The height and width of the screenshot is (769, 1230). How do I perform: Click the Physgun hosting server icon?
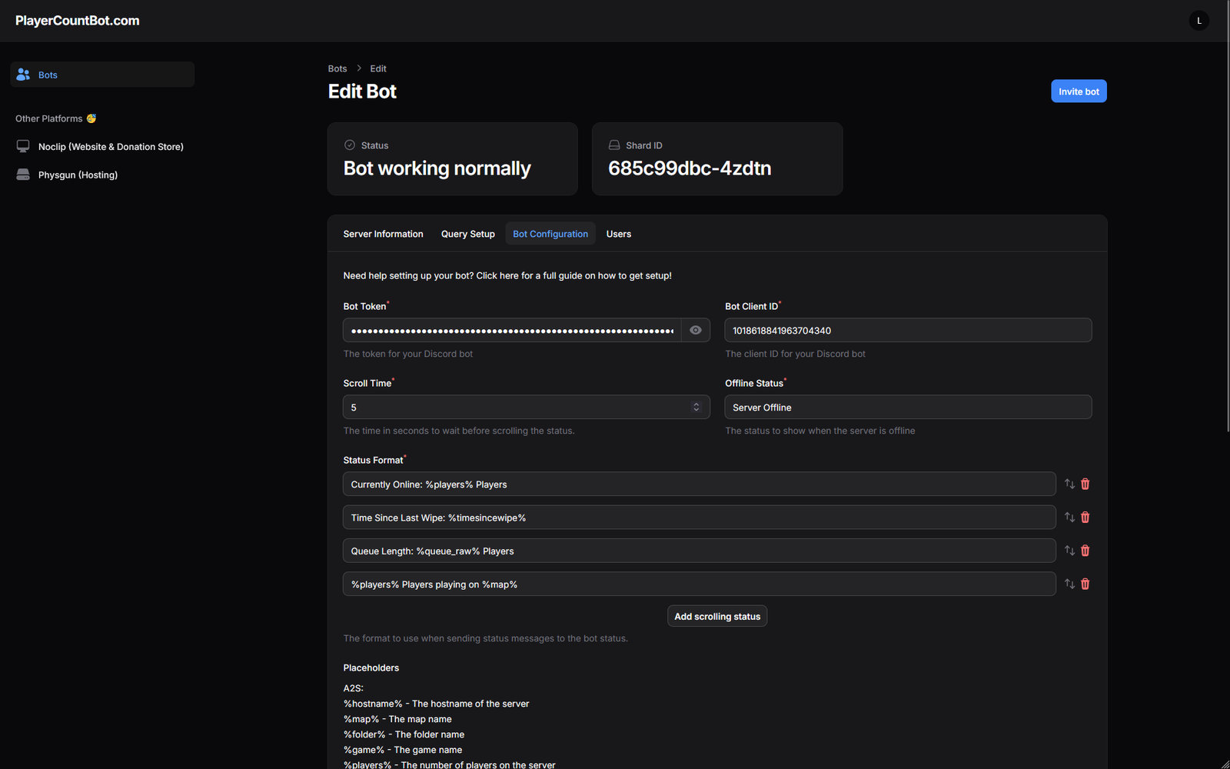[x=23, y=175]
